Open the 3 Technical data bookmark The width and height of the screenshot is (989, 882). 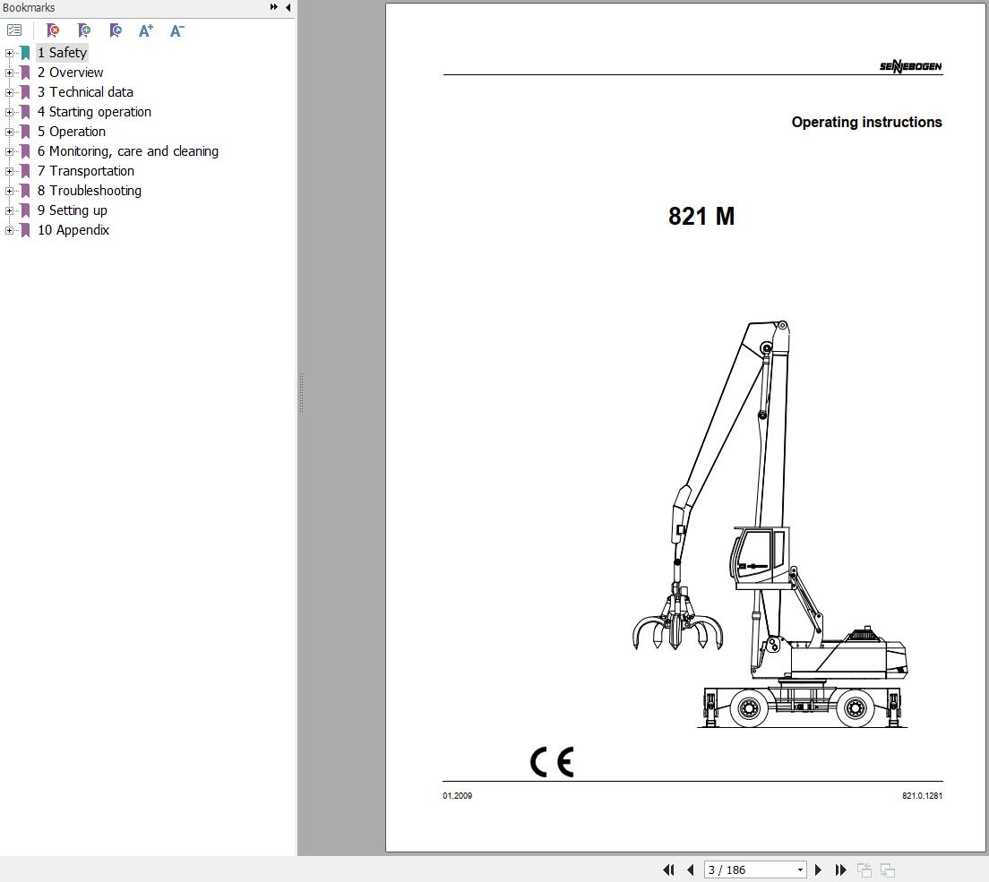click(x=85, y=92)
